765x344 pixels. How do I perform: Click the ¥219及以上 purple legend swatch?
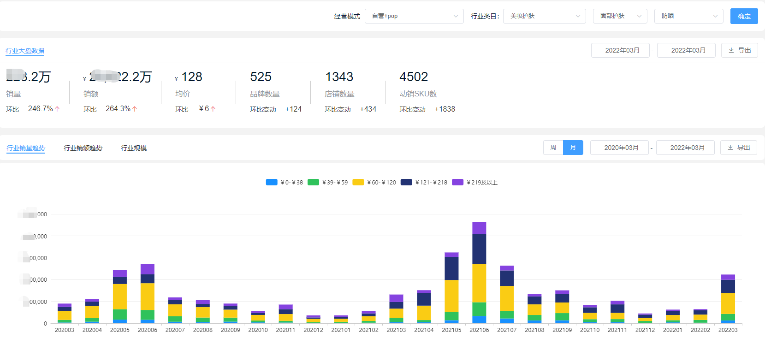457,182
